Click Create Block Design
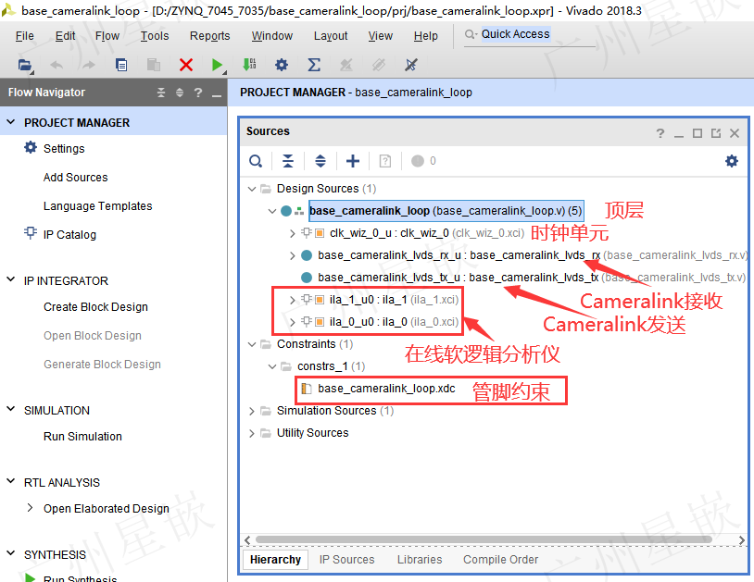This screenshot has height=582, width=754. (95, 307)
